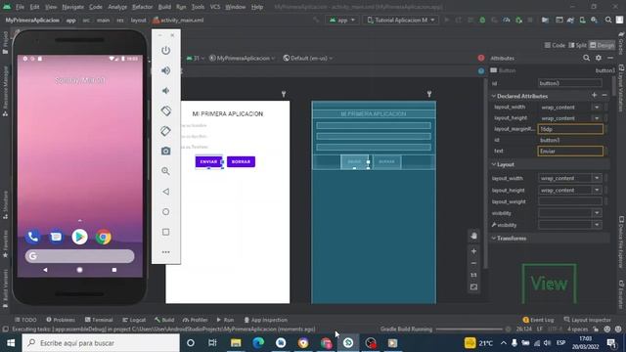Switch to Design view mode
626x352 pixels.
603,45
